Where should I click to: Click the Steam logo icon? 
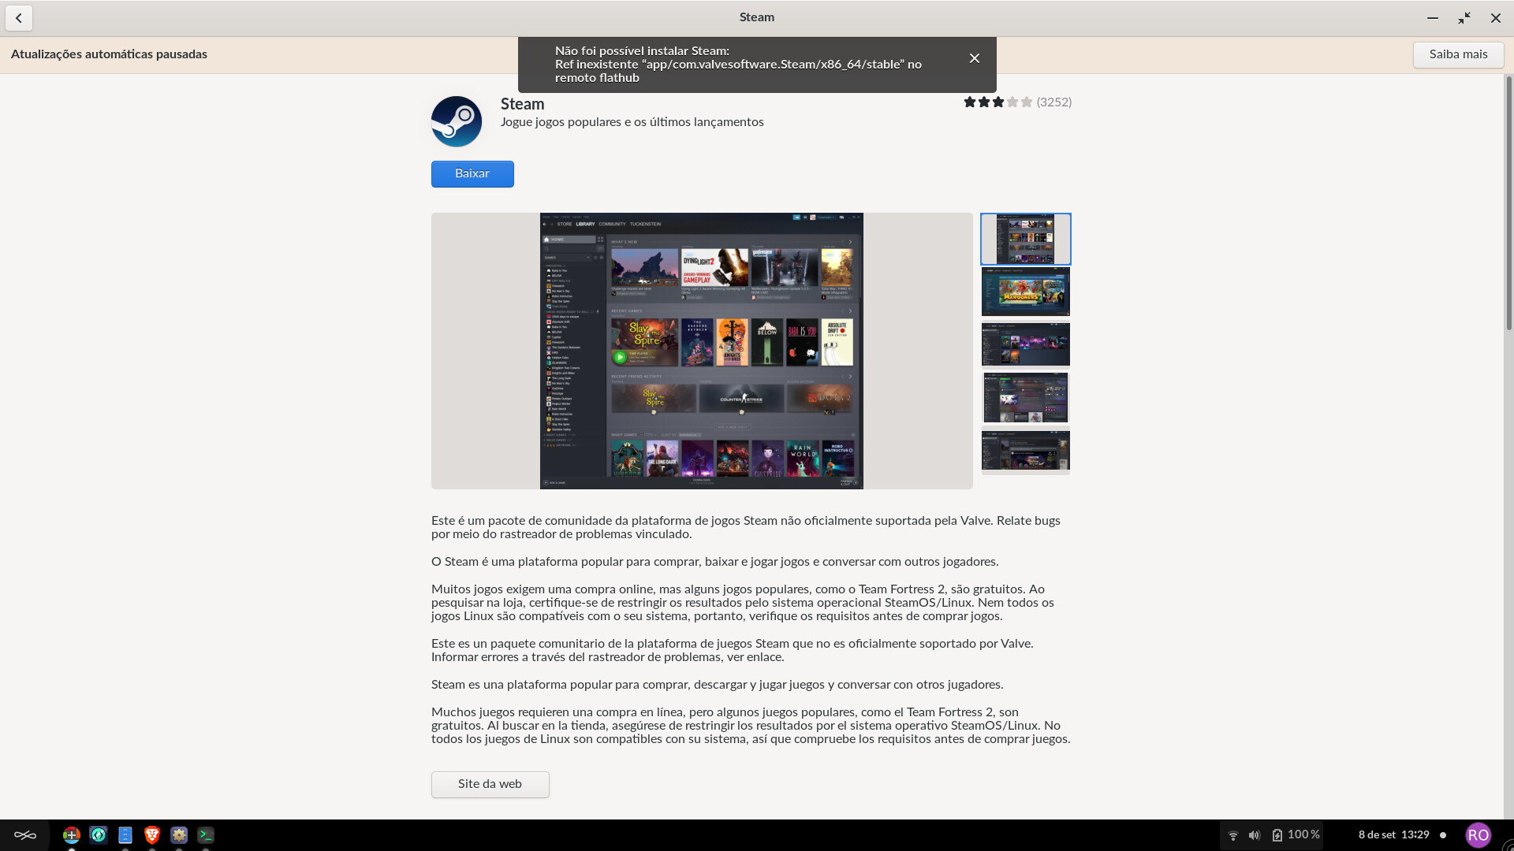point(457,121)
